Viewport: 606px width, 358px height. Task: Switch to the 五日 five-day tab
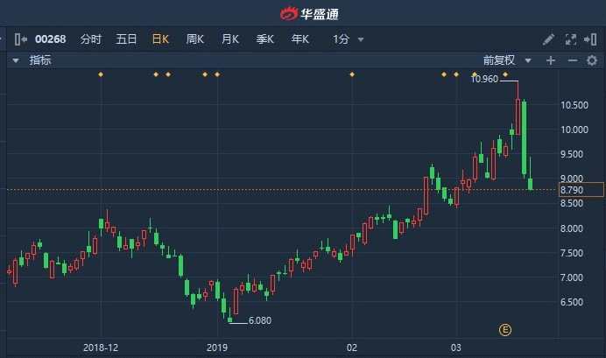pyautogui.click(x=126, y=39)
